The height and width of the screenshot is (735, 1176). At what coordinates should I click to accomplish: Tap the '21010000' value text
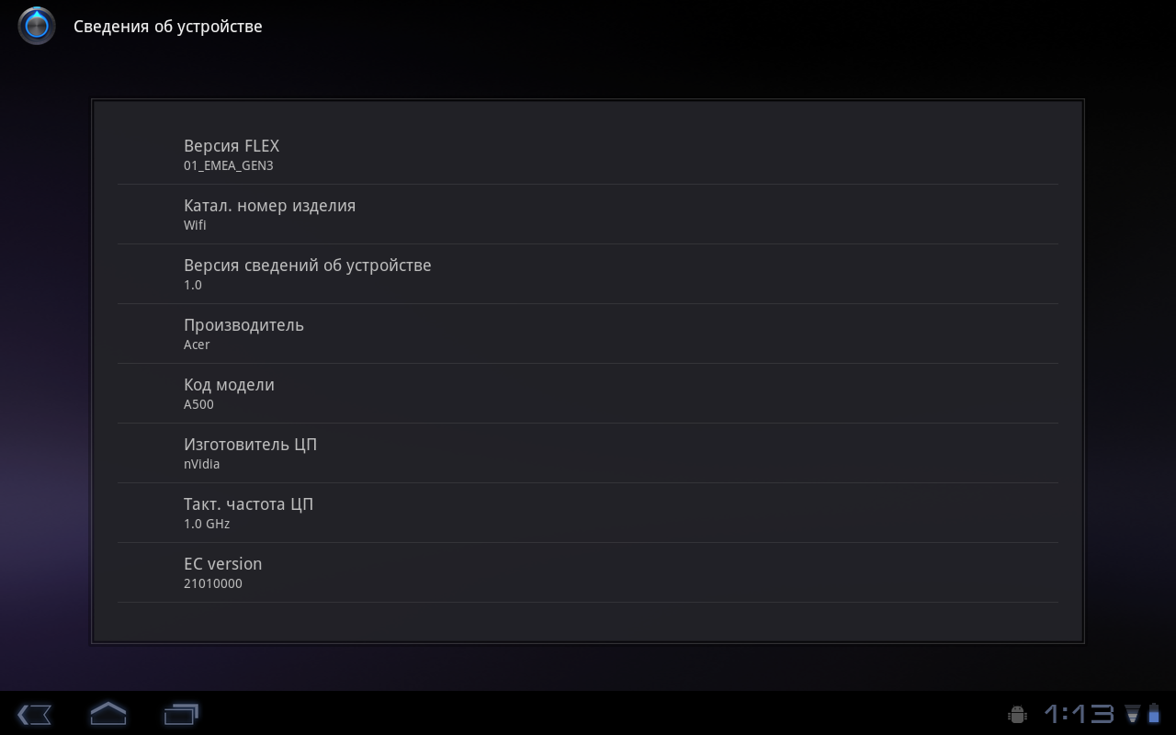tap(213, 584)
